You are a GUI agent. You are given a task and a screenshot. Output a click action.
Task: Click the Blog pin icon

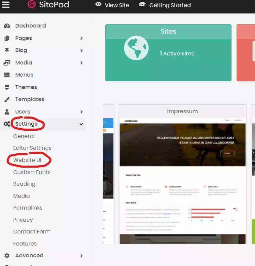coord(7,50)
